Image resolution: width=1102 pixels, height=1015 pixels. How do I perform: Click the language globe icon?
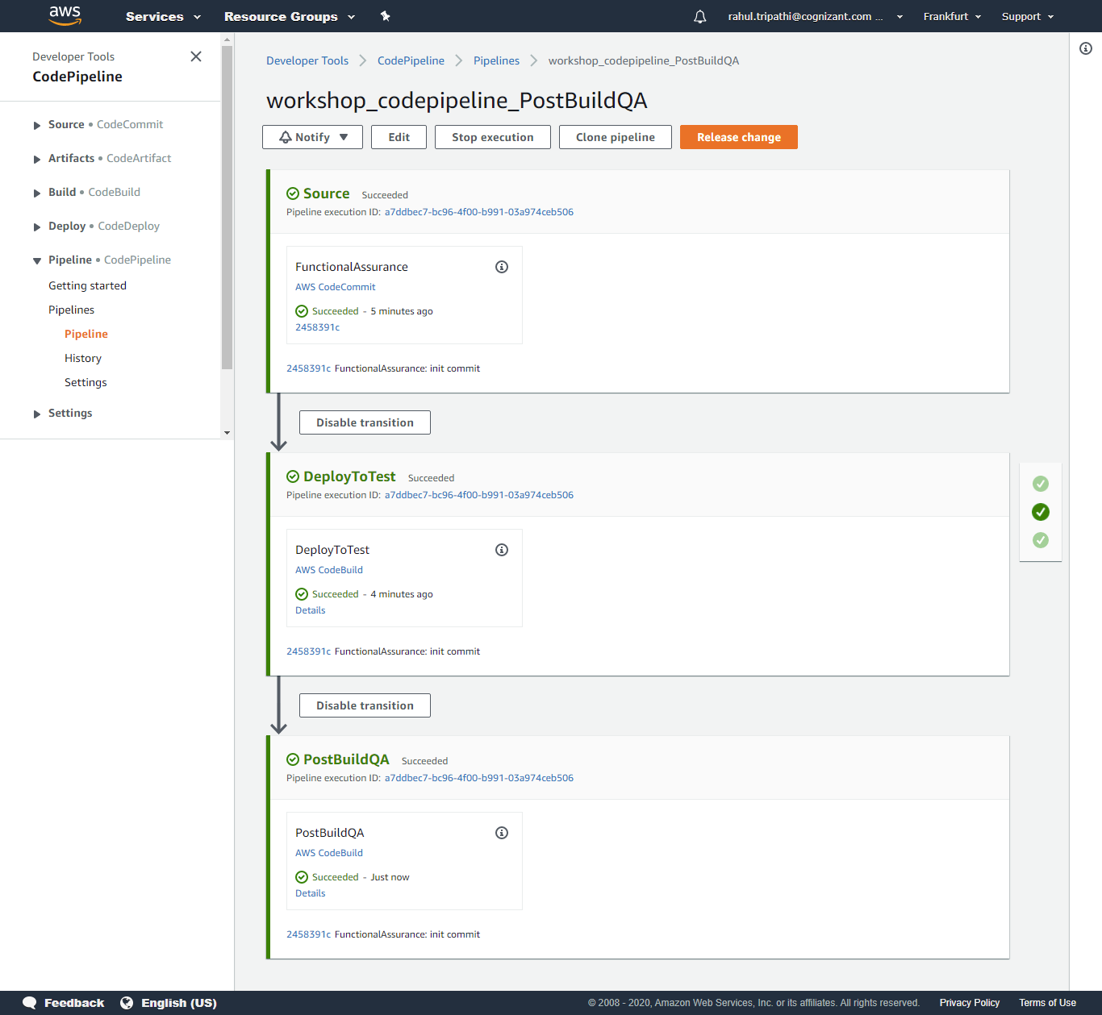coord(127,1003)
